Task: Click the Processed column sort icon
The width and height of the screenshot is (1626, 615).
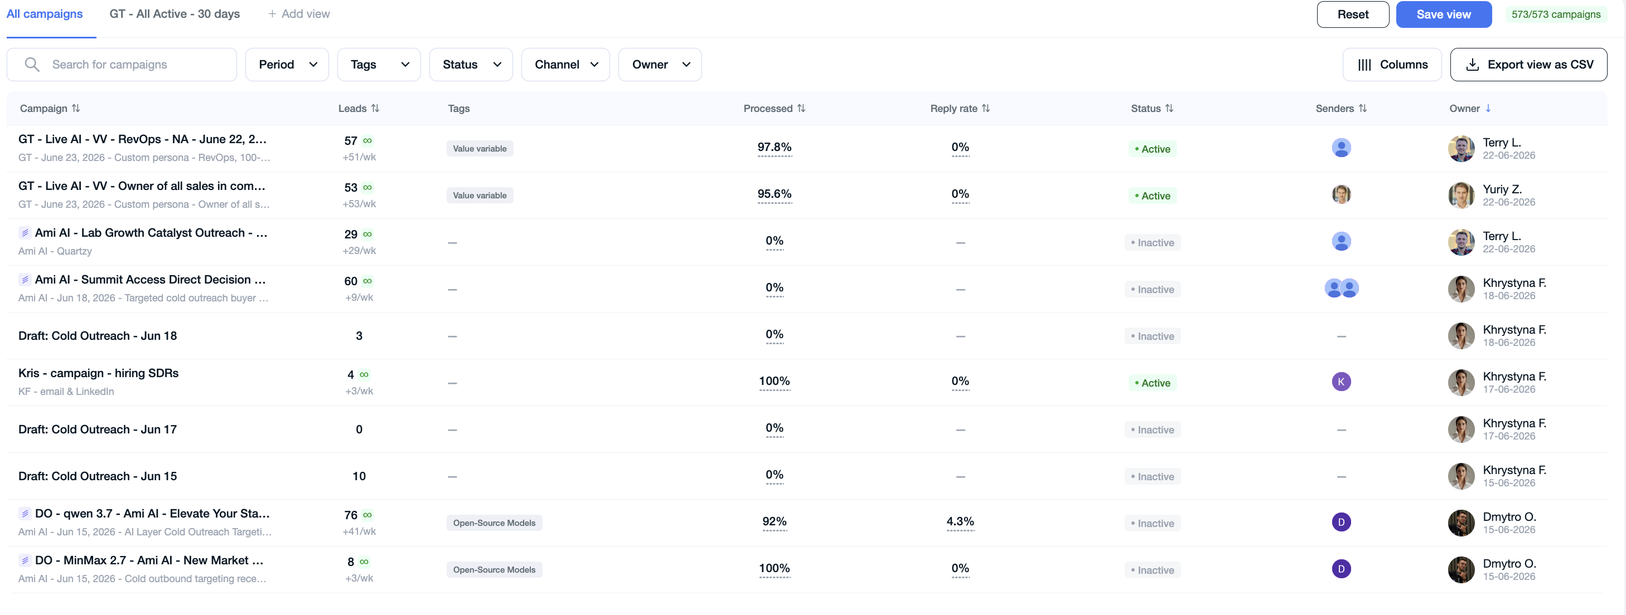Action: [x=801, y=109]
